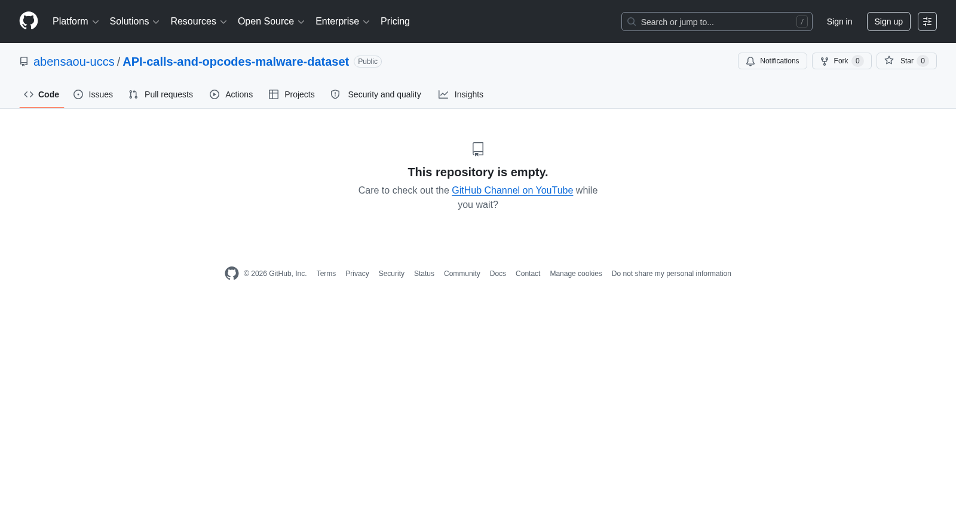
Task: Click the Fork count number
Action: [x=857, y=61]
